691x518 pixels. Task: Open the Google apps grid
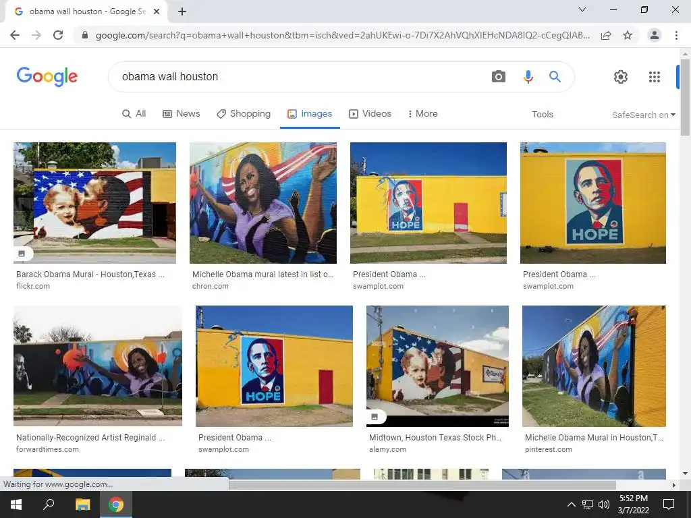[655, 77]
